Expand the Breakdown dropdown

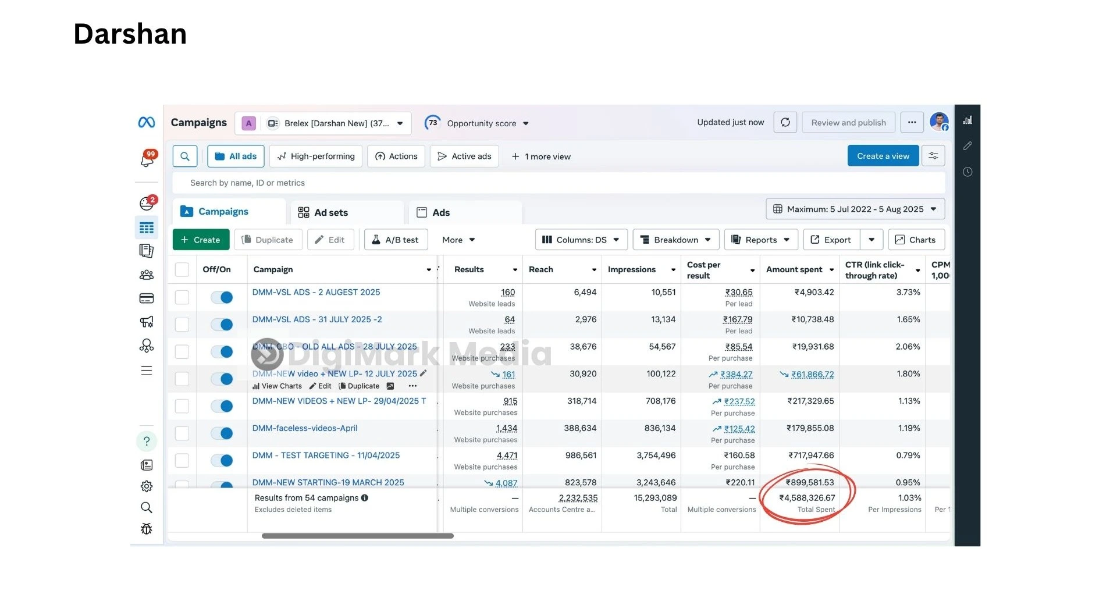[675, 240]
